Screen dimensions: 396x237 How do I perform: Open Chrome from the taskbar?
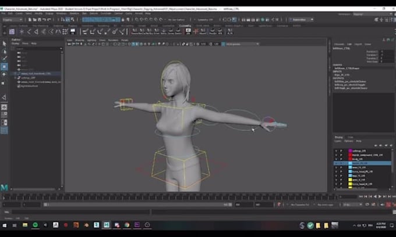[x=127, y=225]
